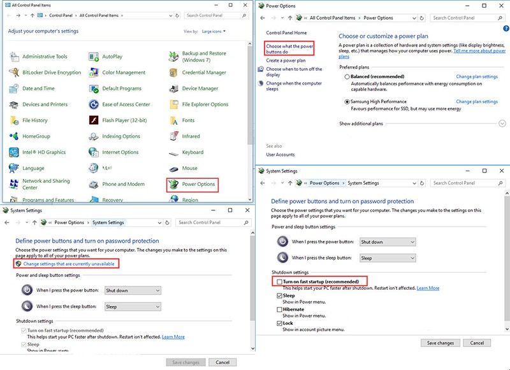
Task: Open power button dropdown below unavailable settings link
Action: [133, 290]
